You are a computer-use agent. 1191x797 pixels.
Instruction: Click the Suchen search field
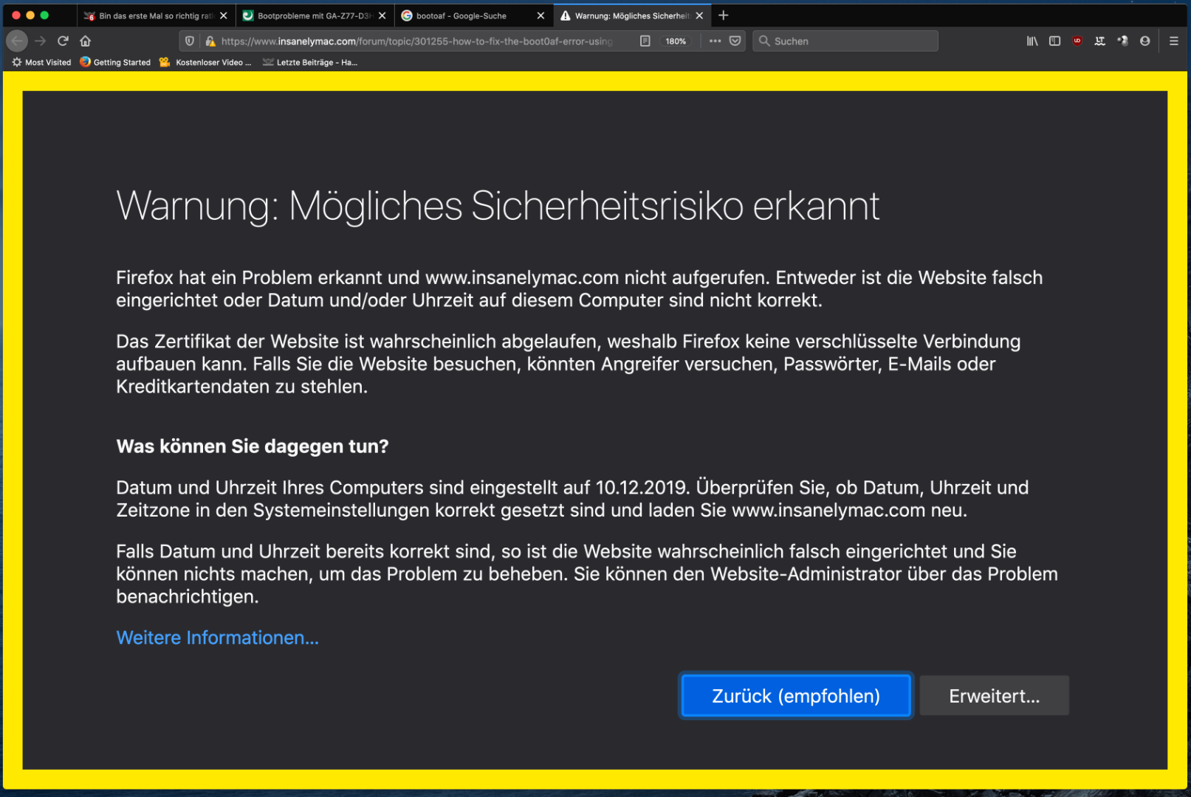coord(845,41)
